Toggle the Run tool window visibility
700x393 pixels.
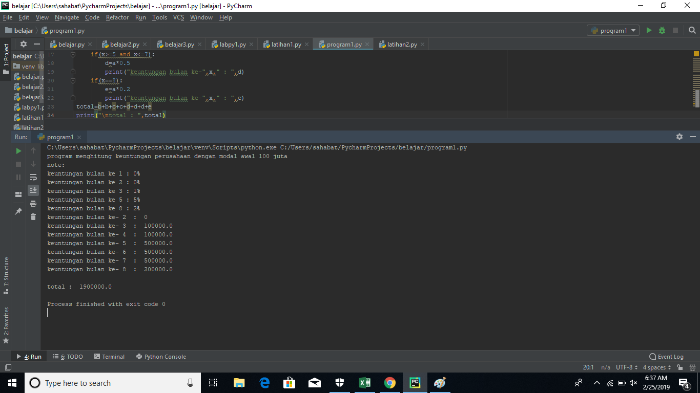[28, 356]
